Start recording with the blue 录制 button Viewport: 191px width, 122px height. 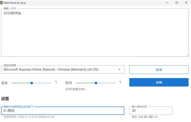[x=159, y=82]
